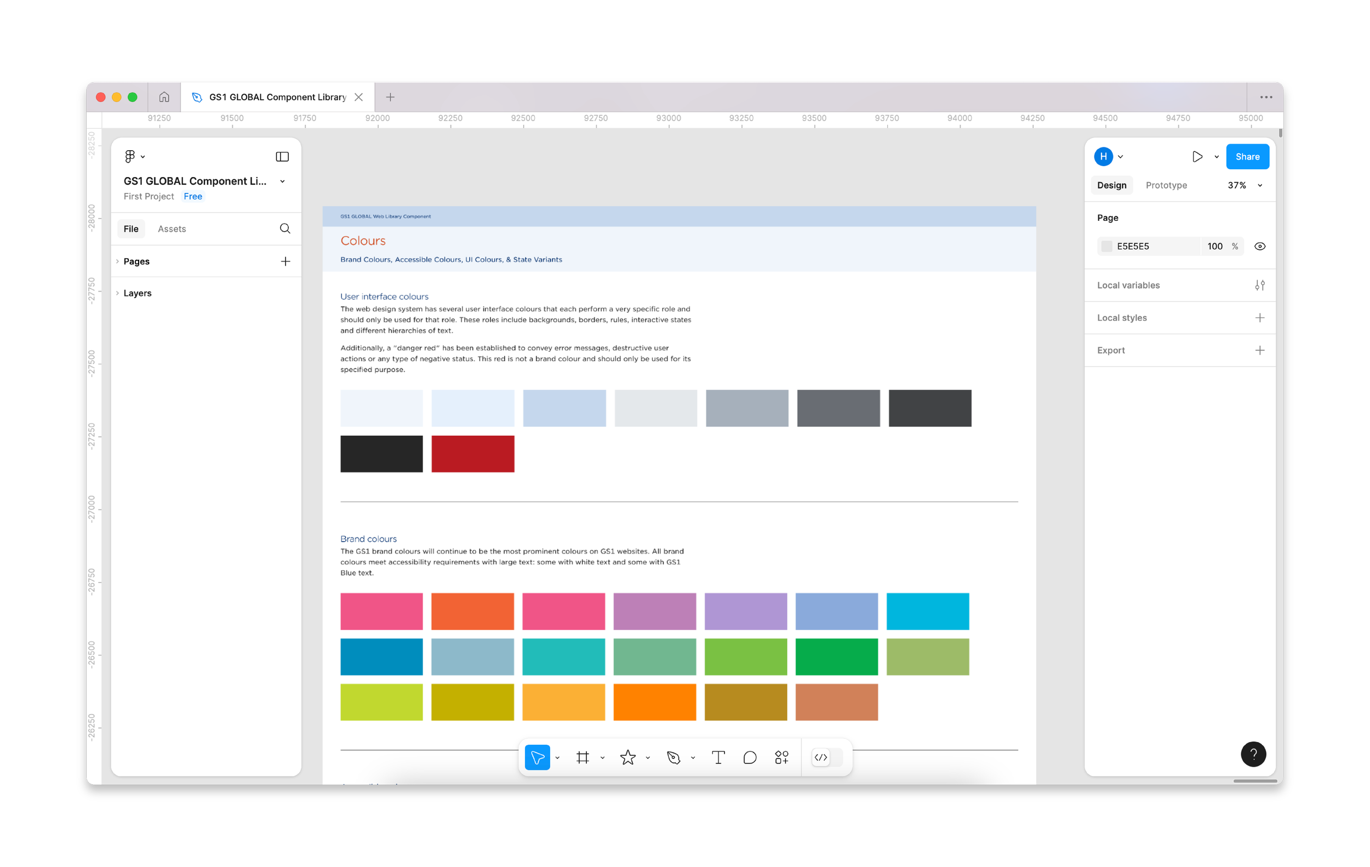
Task: Click the Shape star tool
Action: (627, 757)
